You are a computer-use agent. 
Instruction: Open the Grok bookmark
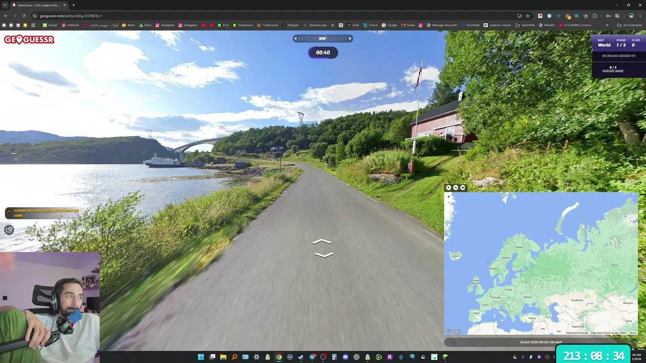(353, 25)
